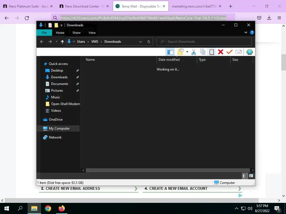Viewport: 286px width, 214px height.
Task: Select OneDrive in navigation pane
Action: click(x=56, y=120)
